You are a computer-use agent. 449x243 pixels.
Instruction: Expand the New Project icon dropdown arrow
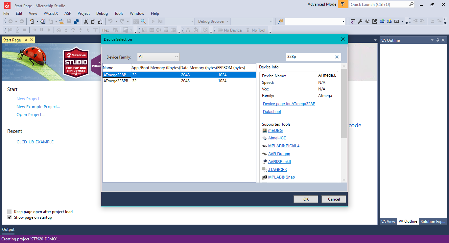[37, 21]
